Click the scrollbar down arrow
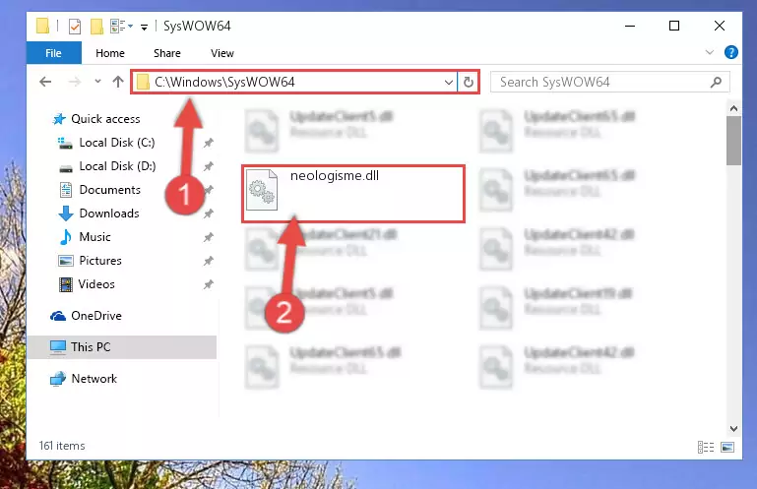The width and height of the screenshot is (757, 489). pyautogui.click(x=733, y=429)
